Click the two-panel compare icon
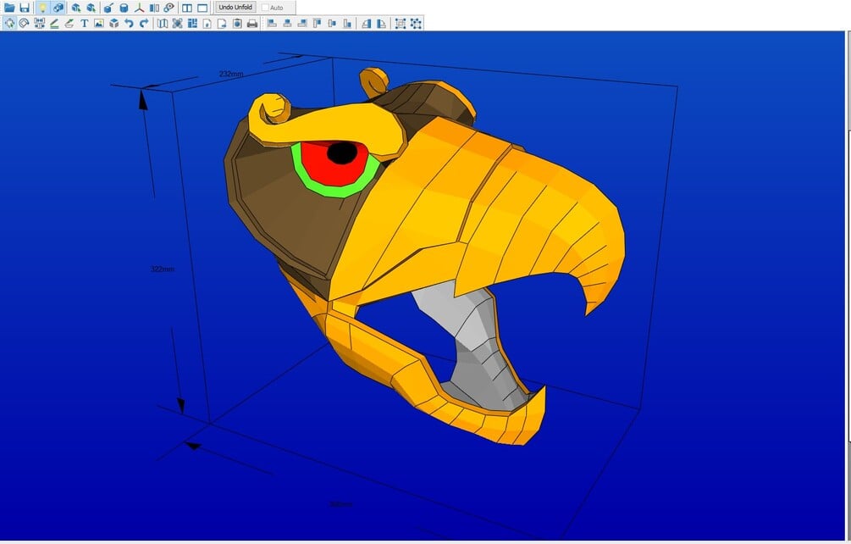This screenshot has height=544, width=851. pyautogui.click(x=154, y=8)
